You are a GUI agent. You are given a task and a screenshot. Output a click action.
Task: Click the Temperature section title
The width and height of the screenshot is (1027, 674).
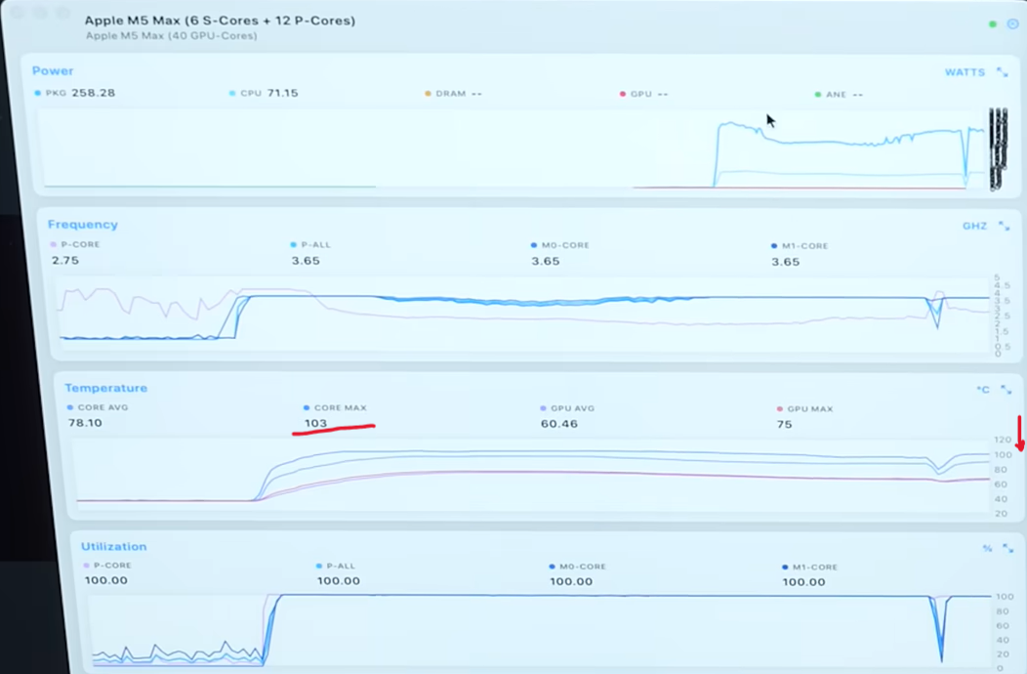(x=106, y=388)
